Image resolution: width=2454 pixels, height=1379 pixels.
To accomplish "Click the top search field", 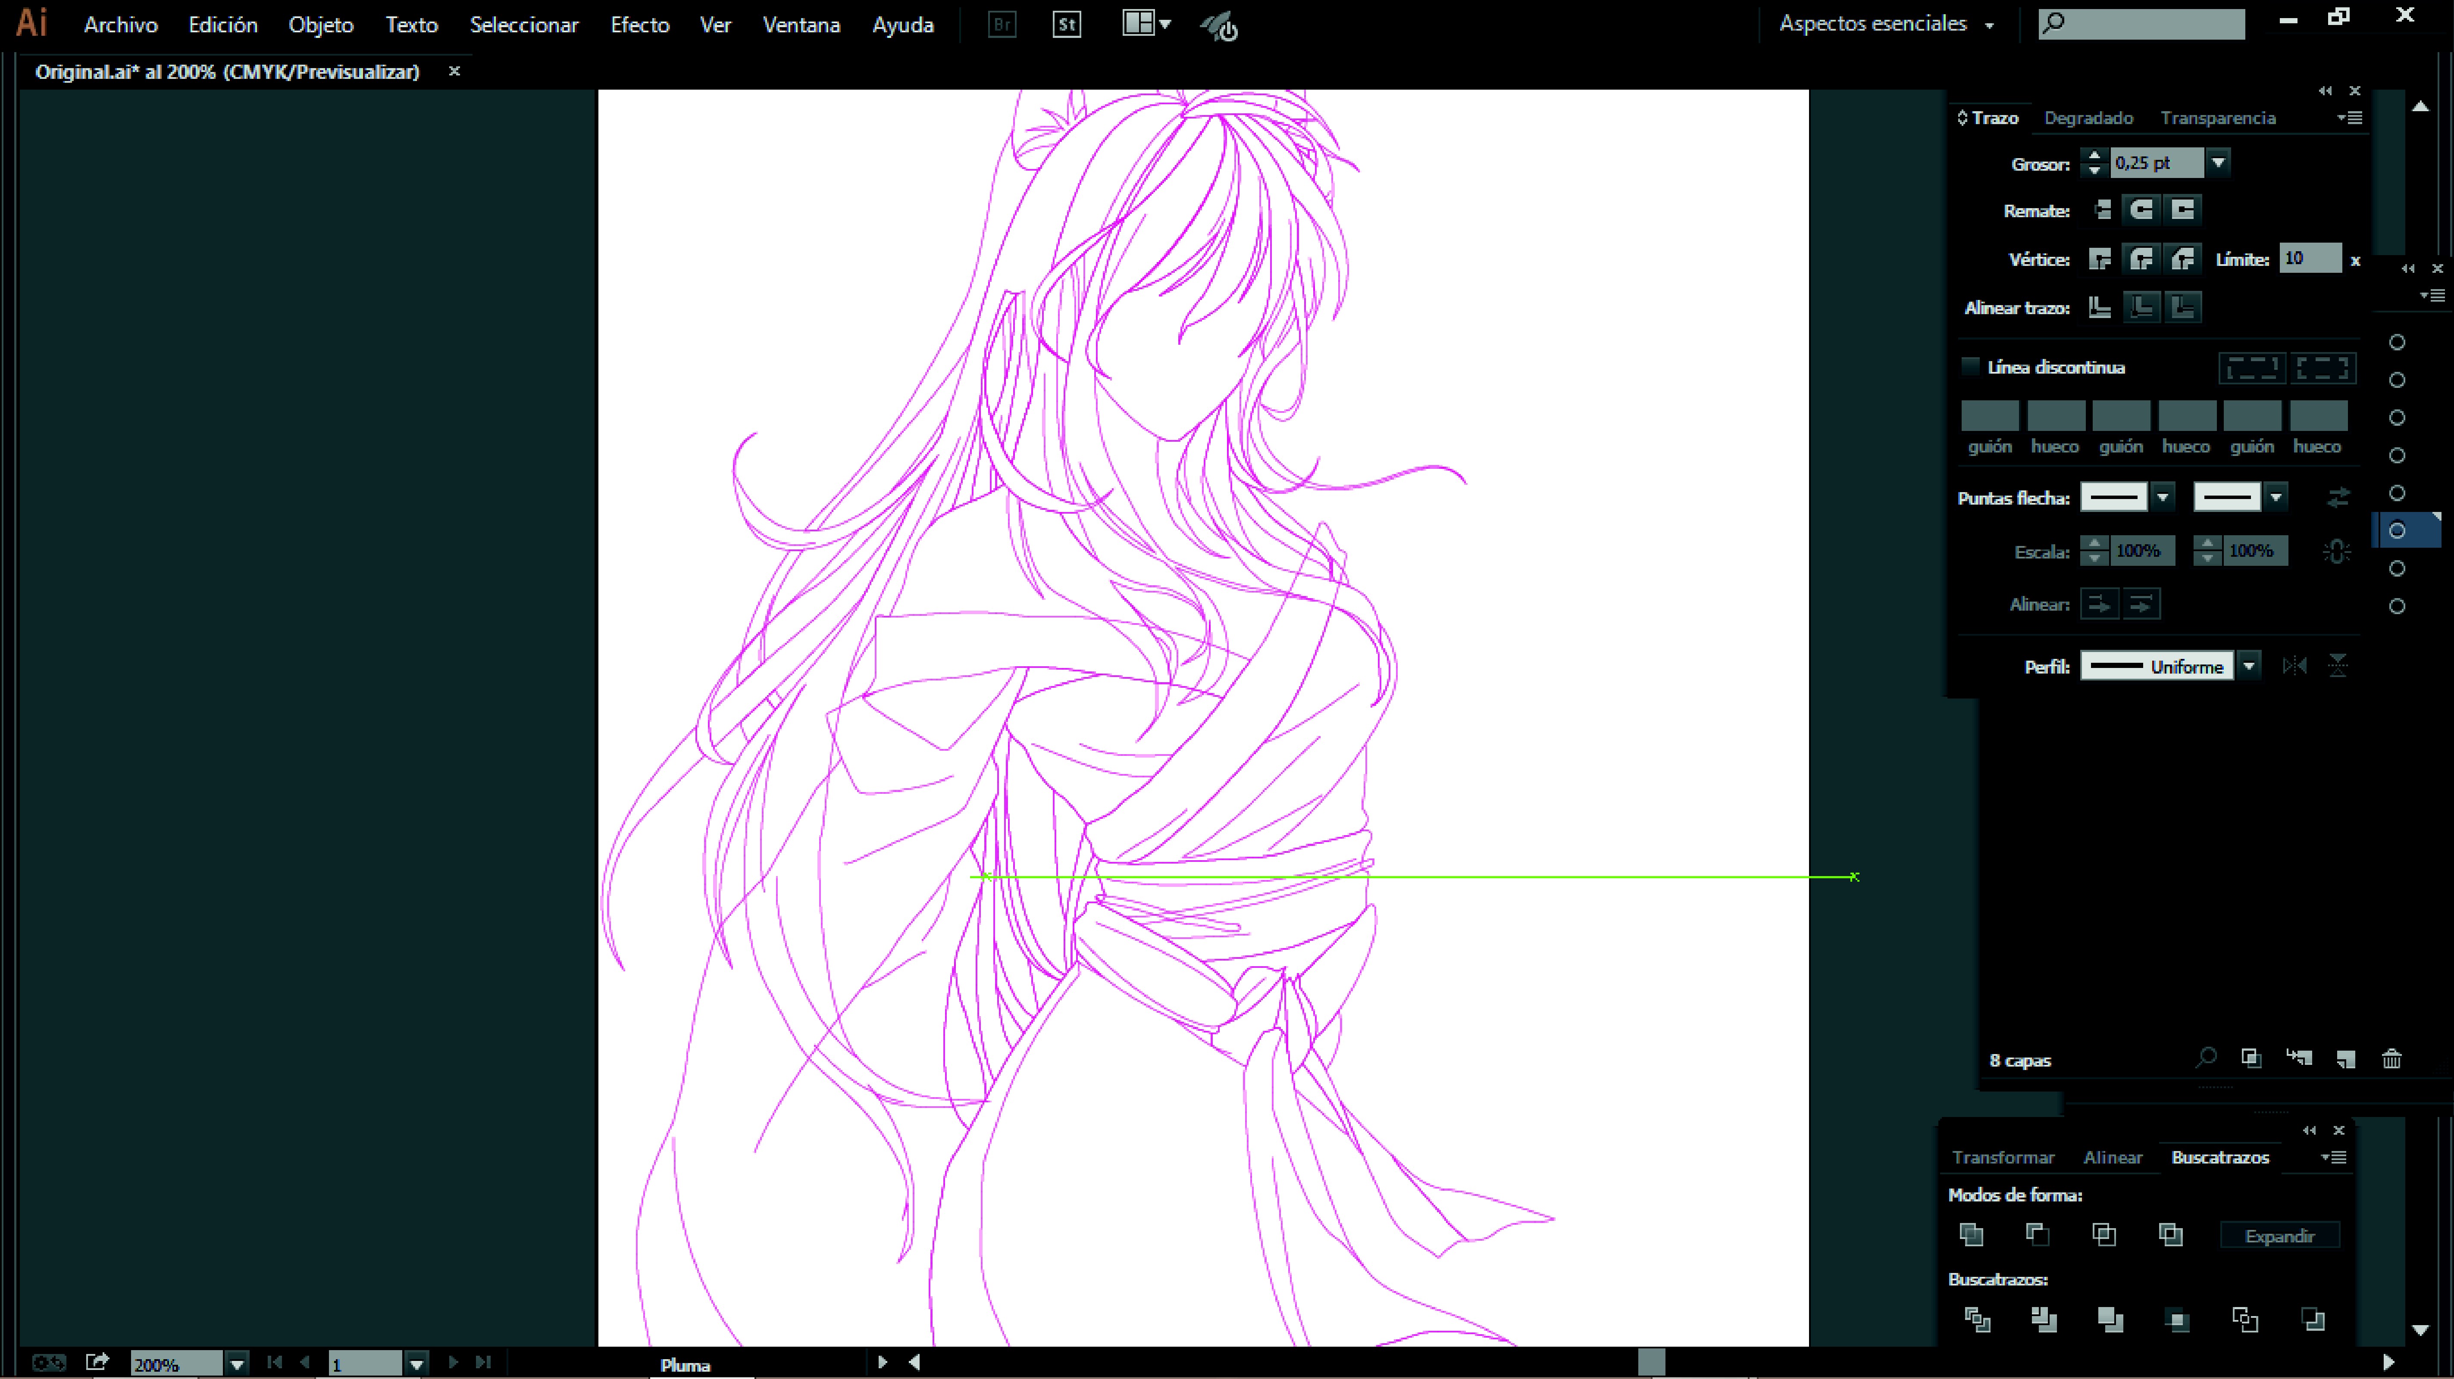I will click(x=2141, y=24).
